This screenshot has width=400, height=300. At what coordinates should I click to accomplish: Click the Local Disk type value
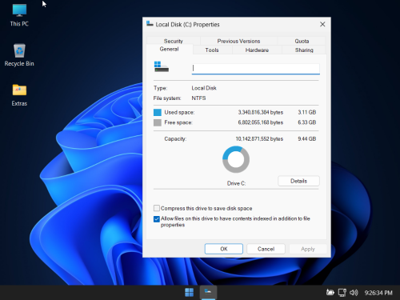pyautogui.click(x=204, y=88)
